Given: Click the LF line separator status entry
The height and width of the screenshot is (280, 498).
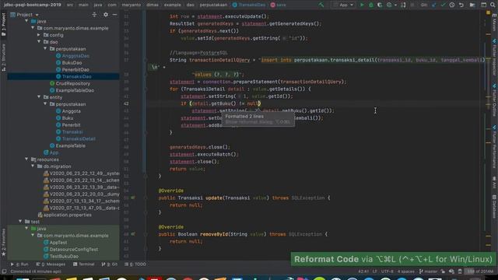Looking at the screenshot, I should click(x=375, y=271).
